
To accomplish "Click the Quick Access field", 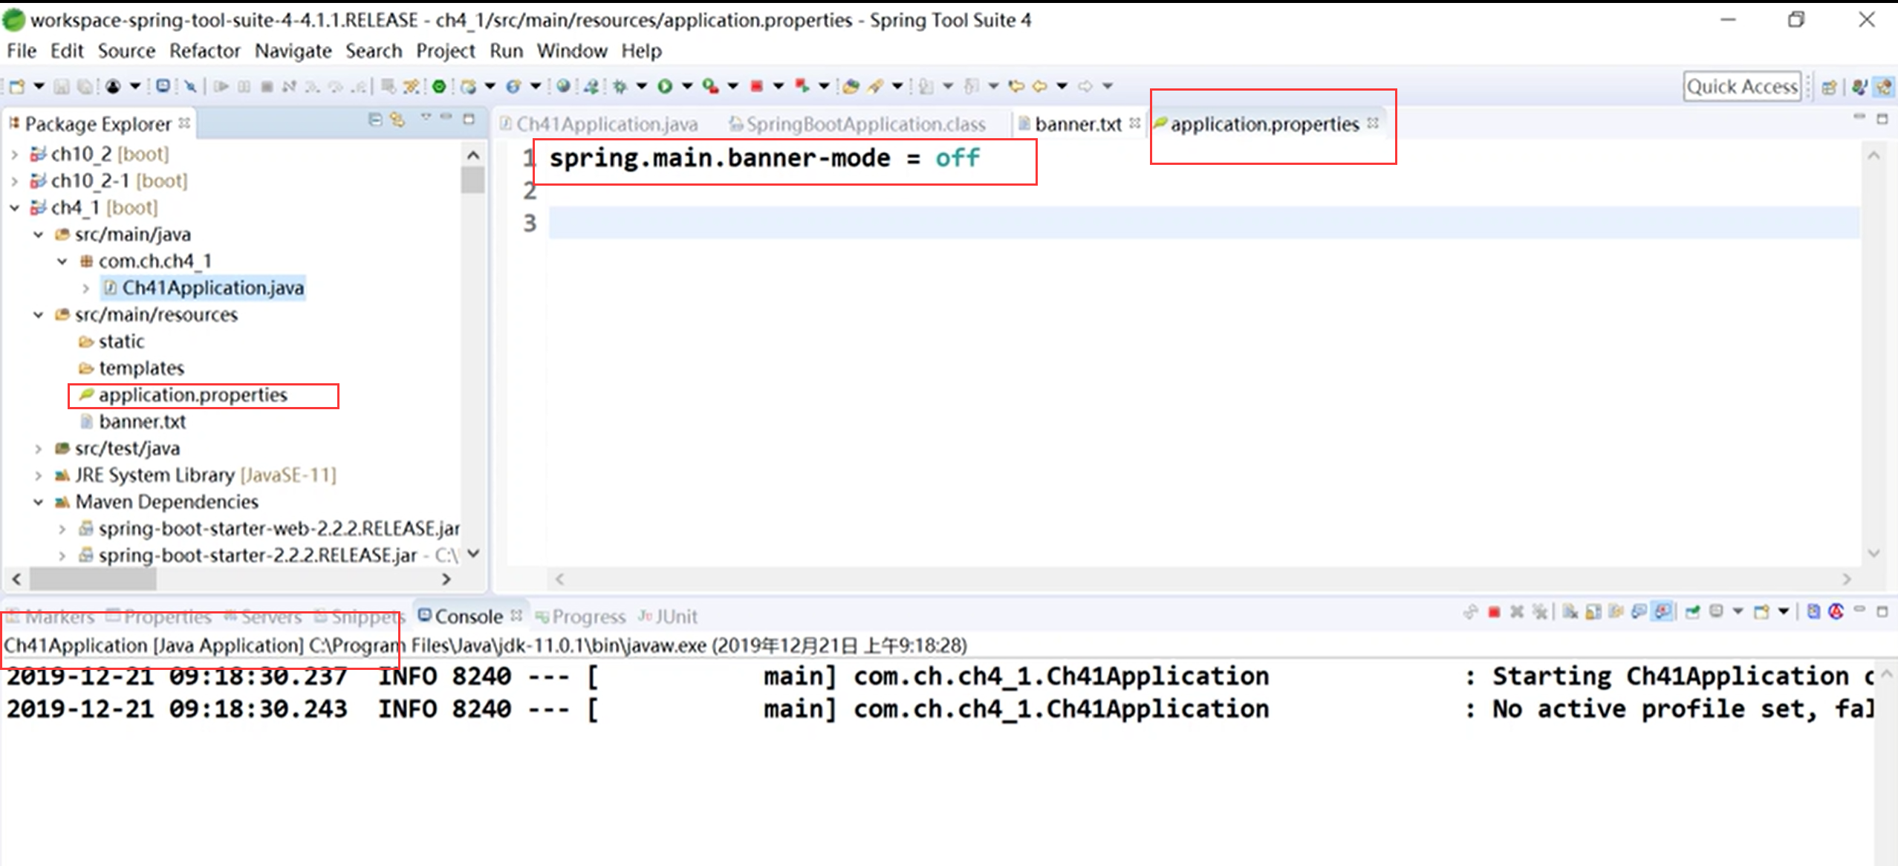I will coord(1741,87).
